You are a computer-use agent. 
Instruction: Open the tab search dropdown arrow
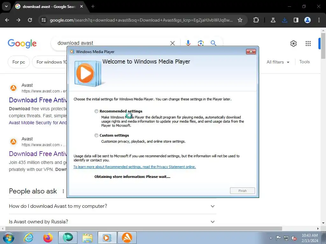pyautogui.click(x=6, y=6)
